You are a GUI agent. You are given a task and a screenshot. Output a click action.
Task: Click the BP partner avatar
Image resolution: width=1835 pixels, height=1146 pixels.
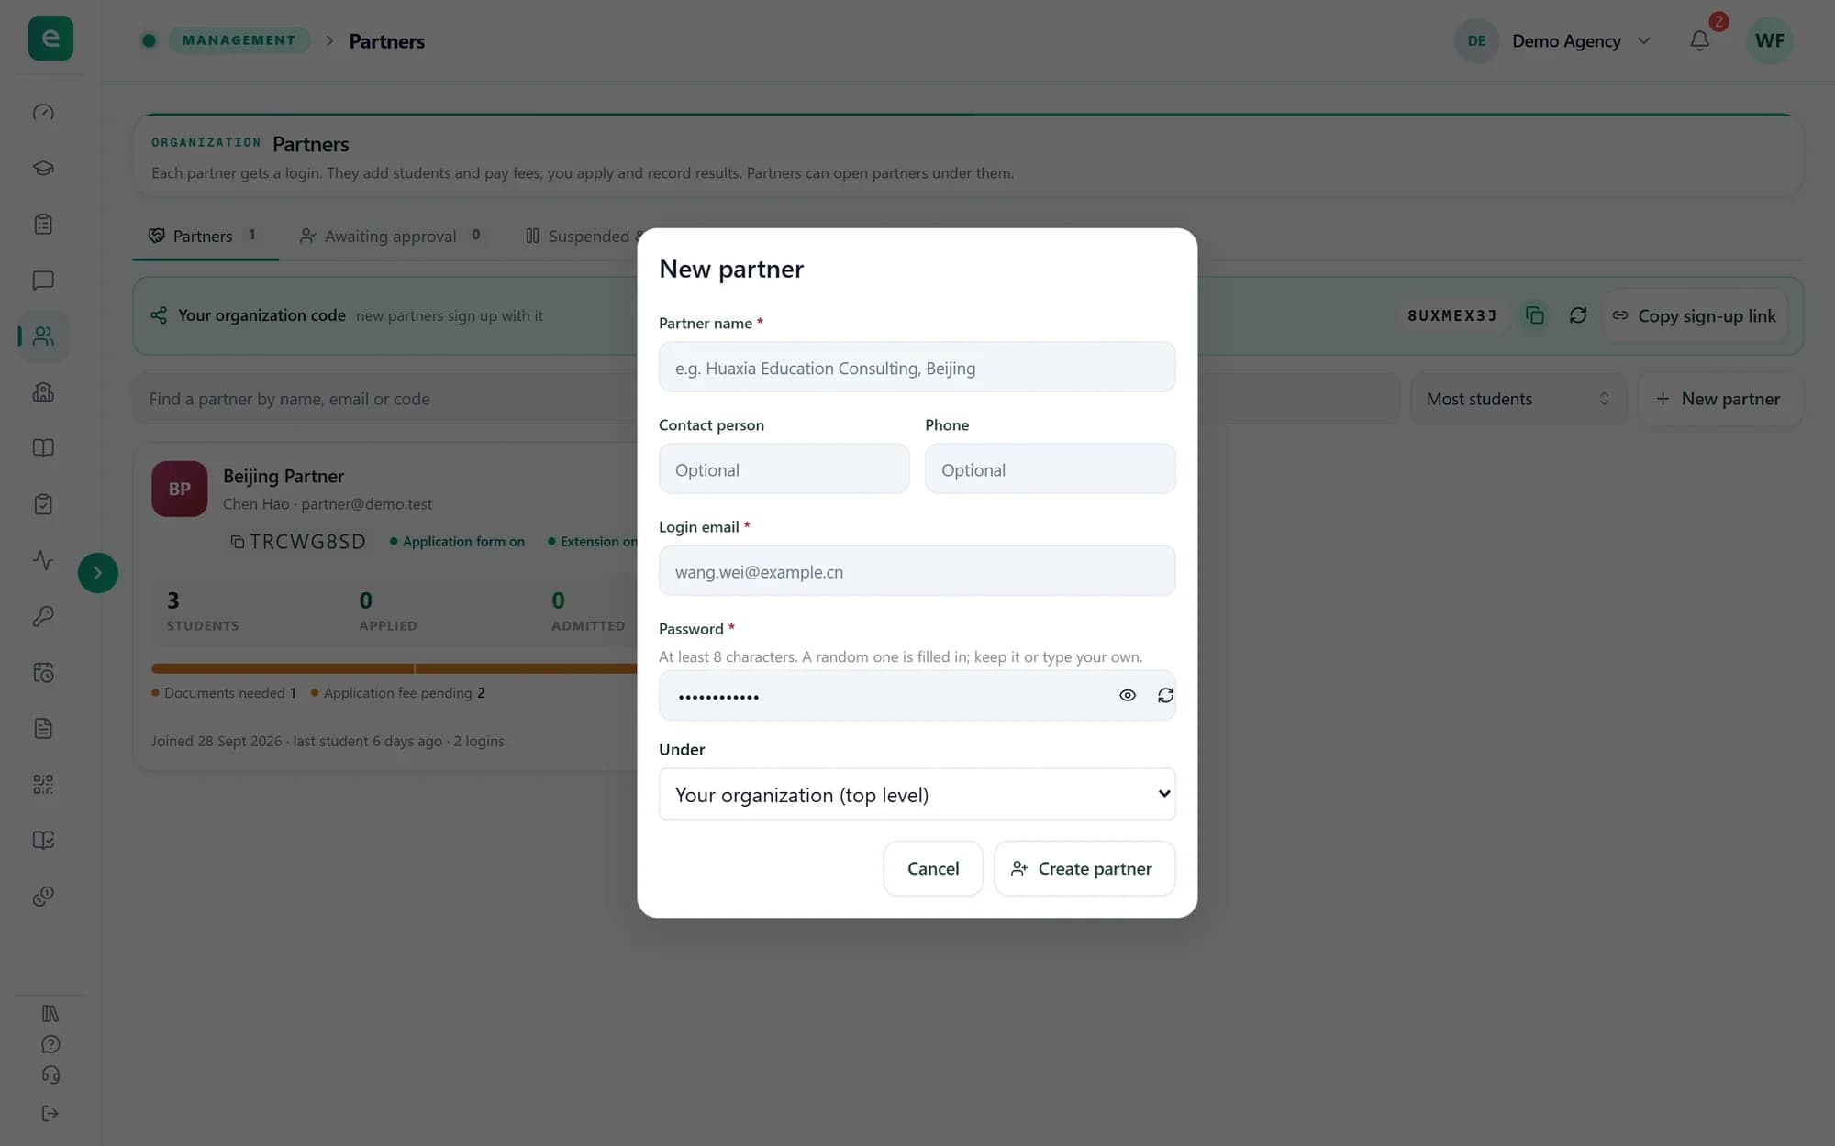[x=179, y=489]
